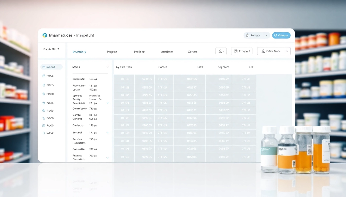Click the person icon on Felier Frotls button
Image resolution: width=346 pixels, height=197 pixels.
click(x=263, y=51)
